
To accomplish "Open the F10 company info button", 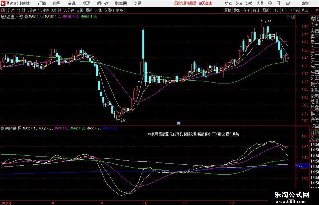I will [275, 10].
